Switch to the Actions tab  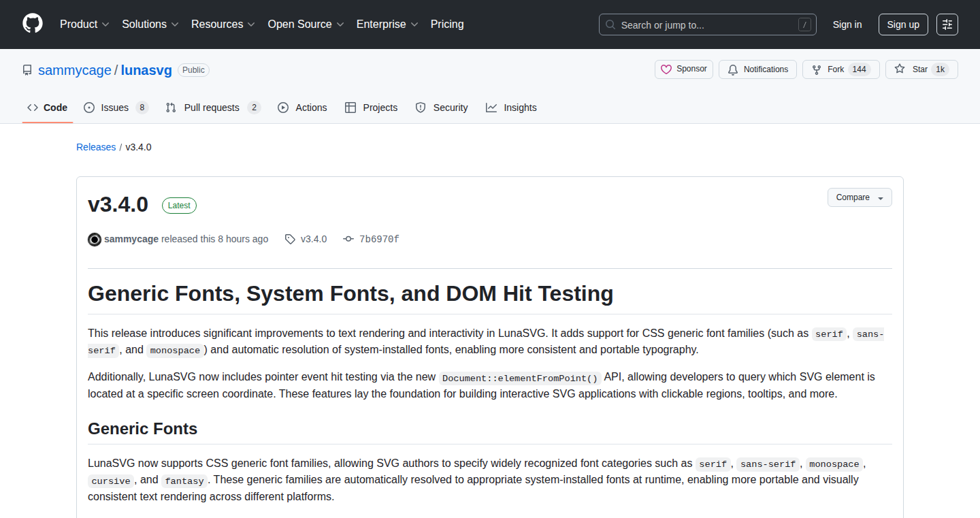tap(302, 108)
